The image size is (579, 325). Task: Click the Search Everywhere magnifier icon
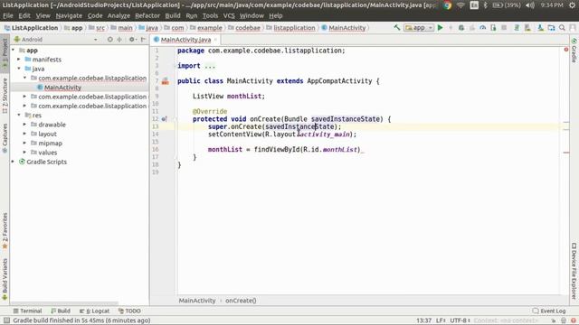tap(562, 28)
